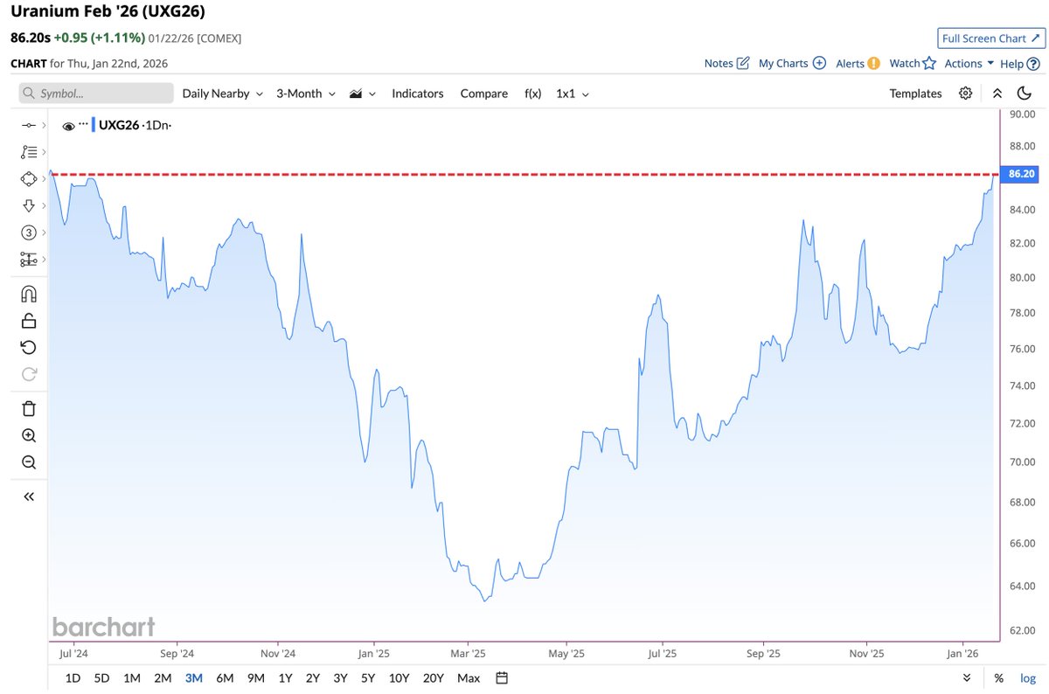Viewport: 1049px width, 694px height.
Task: Toggle the lock drawings icon
Action: point(28,321)
